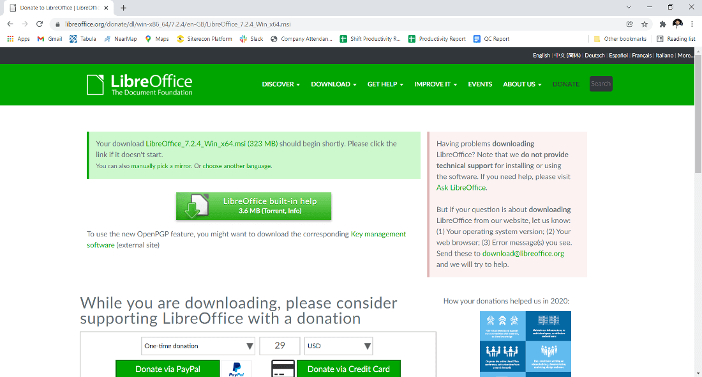Click choose another language link
The width and height of the screenshot is (702, 377).
(236, 166)
